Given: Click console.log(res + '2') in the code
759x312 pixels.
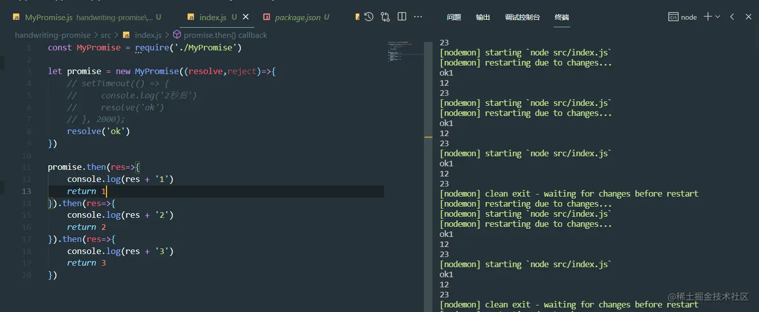Looking at the screenshot, I should [120, 215].
